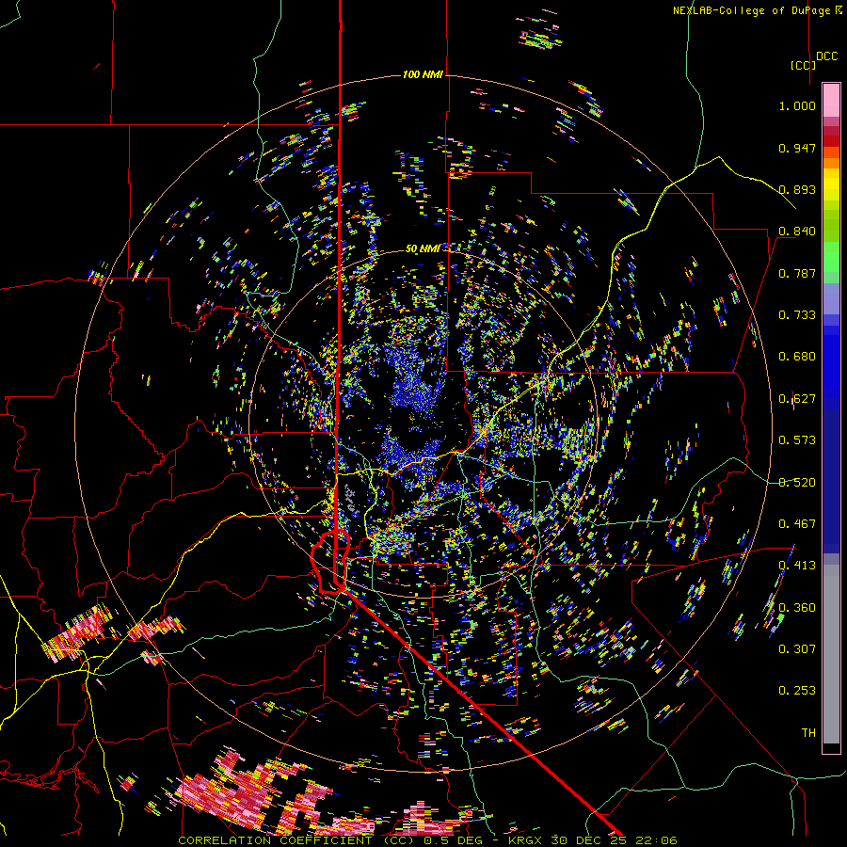Click the 1.000 scale value

[797, 105]
